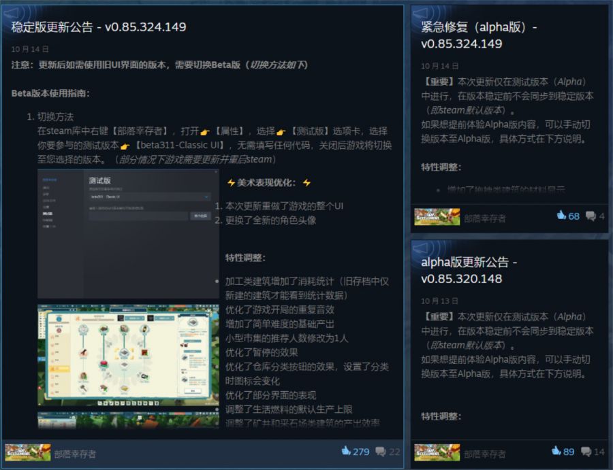
Task: Click '特性调整:' heading in v0.85.320.148 card
Action: (441, 416)
